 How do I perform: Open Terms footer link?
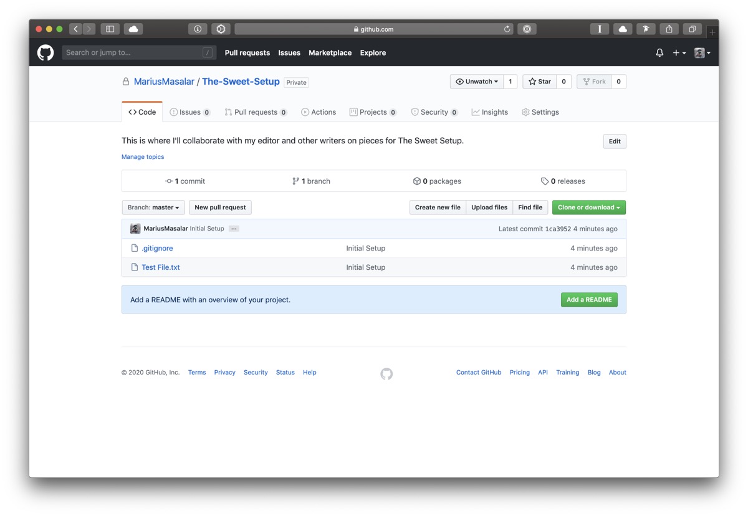[197, 373]
